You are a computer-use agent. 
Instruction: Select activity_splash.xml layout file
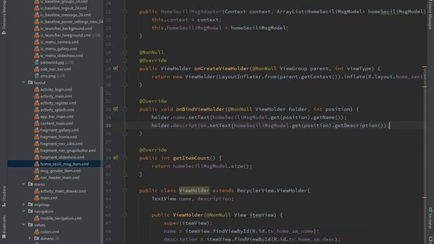[x=54, y=110]
